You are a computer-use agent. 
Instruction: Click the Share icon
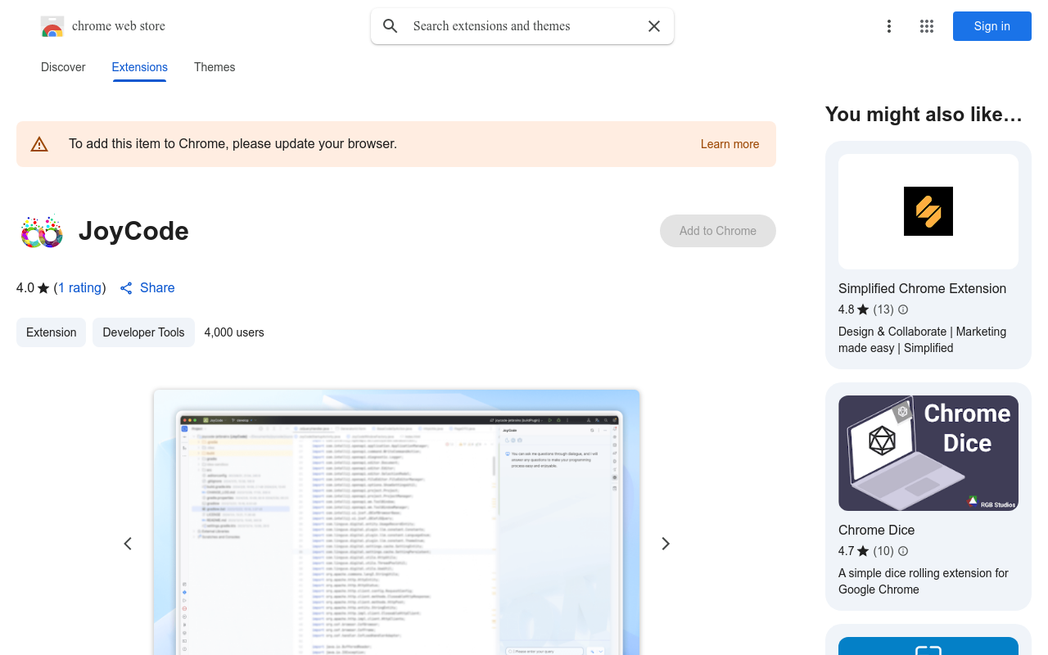126,288
